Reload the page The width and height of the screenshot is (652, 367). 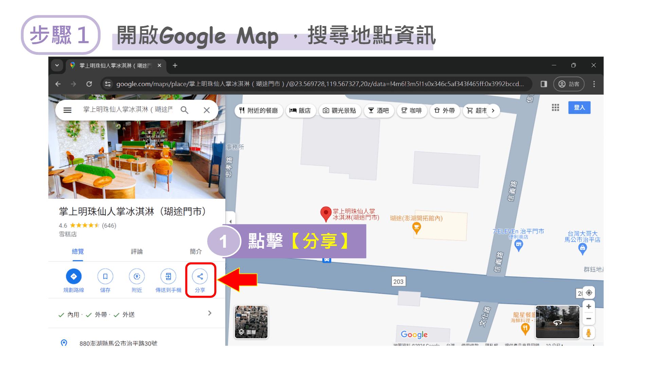(89, 84)
